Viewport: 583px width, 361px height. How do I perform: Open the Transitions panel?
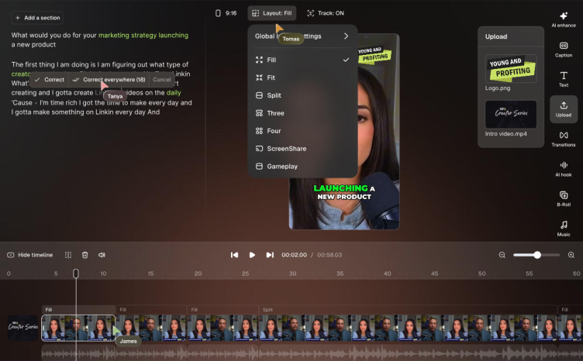[x=564, y=139]
